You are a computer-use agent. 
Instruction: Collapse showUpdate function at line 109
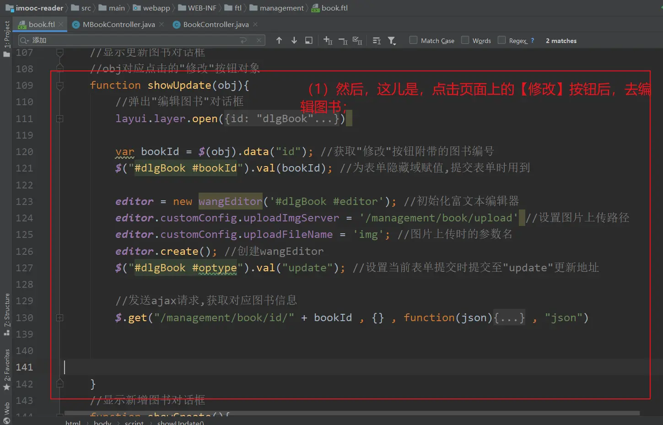pos(59,86)
